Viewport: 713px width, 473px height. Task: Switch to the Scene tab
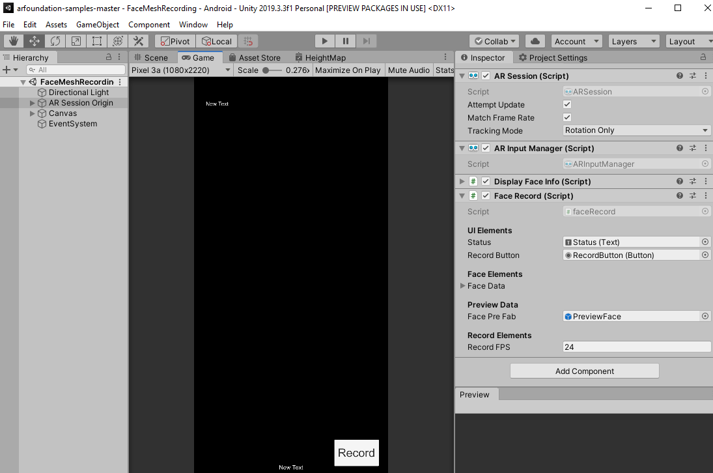[152, 58]
